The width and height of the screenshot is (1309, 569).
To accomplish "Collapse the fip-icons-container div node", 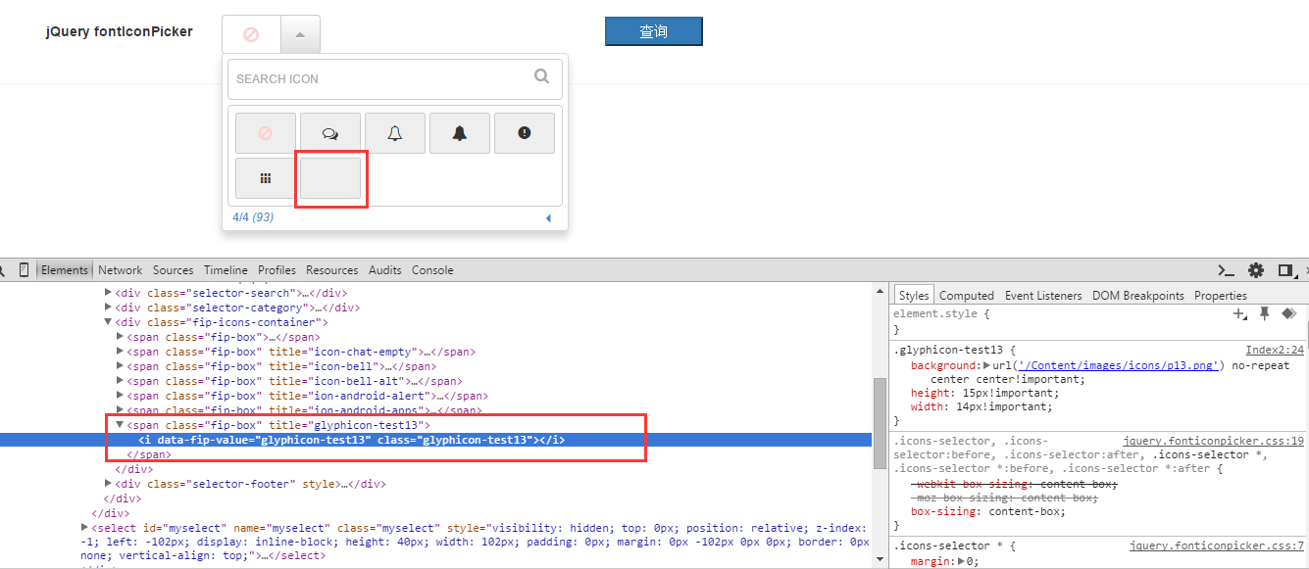I will 109,322.
